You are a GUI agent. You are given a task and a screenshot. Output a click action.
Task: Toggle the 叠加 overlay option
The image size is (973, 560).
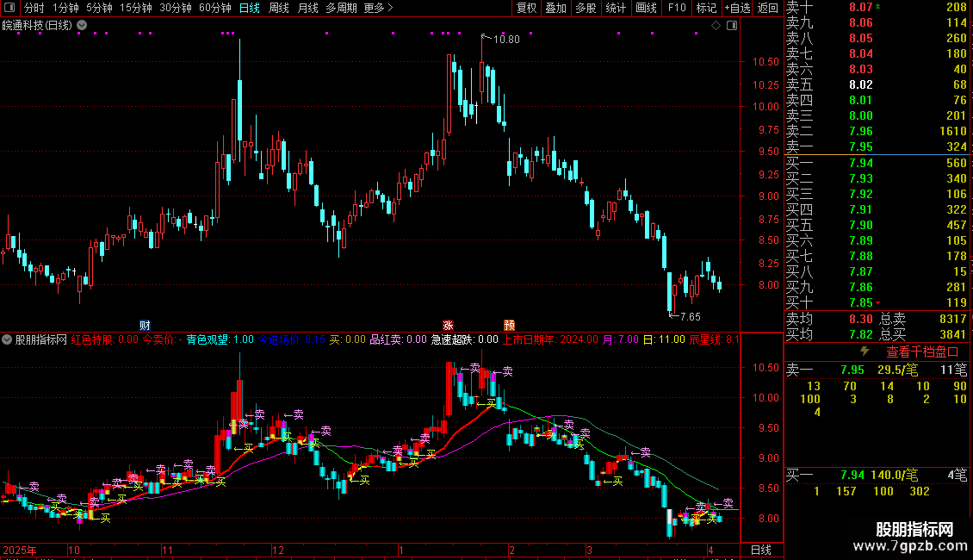555,8
